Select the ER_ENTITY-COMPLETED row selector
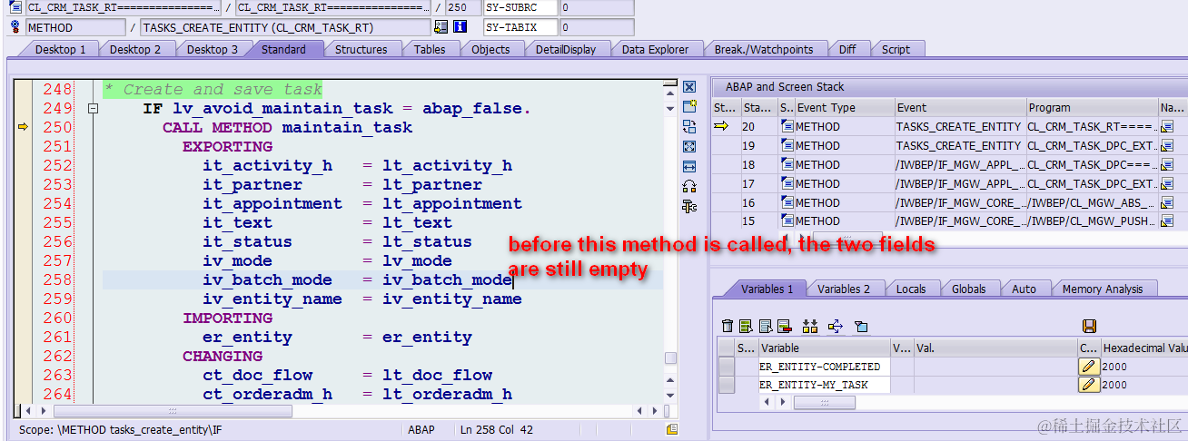Screen dimensions: 1188x441 coord(726,367)
